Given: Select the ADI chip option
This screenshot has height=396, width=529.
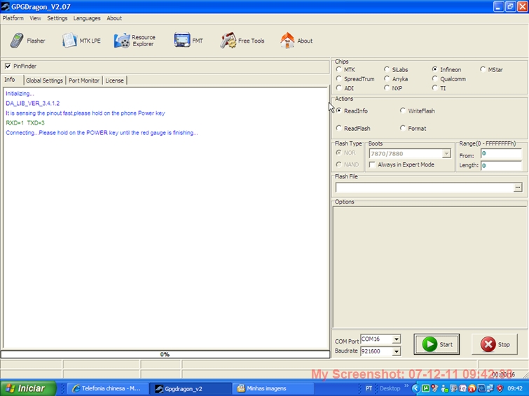Looking at the screenshot, I should click(x=338, y=88).
